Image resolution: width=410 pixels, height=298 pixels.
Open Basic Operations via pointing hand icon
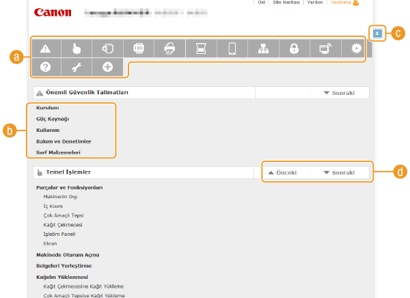pyautogui.click(x=76, y=49)
